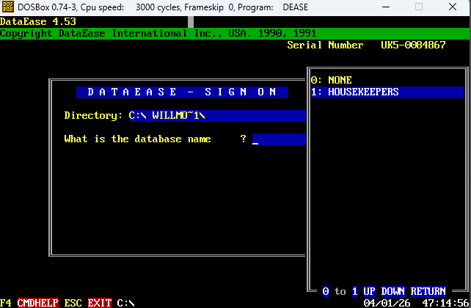Click the DOSBox icon in the title bar

8,7
